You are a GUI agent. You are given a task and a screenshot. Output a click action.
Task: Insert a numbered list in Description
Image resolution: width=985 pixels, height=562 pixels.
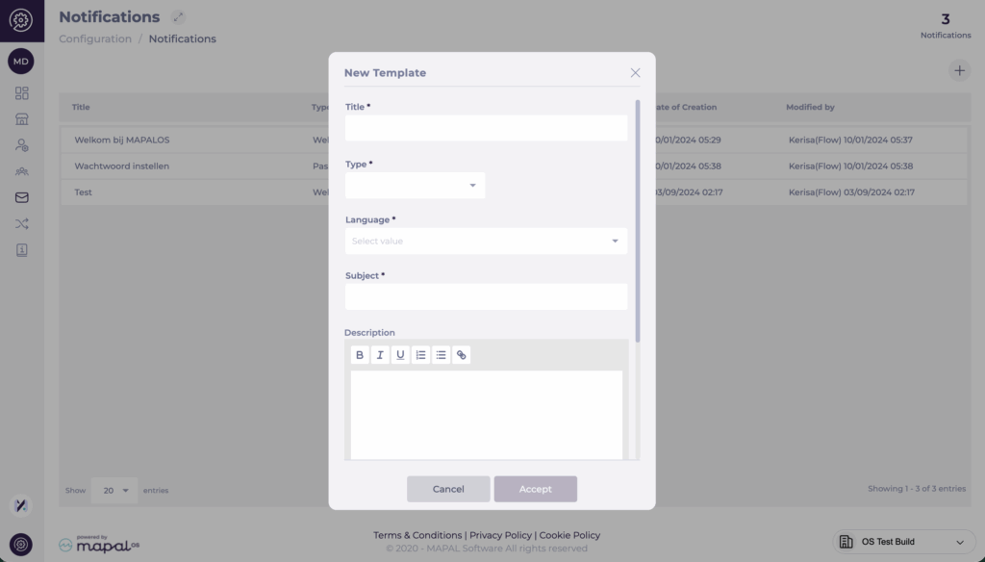(420, 355)
